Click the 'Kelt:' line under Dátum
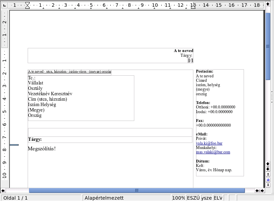Viewport: 274px width, 201px height. [200, 166]
